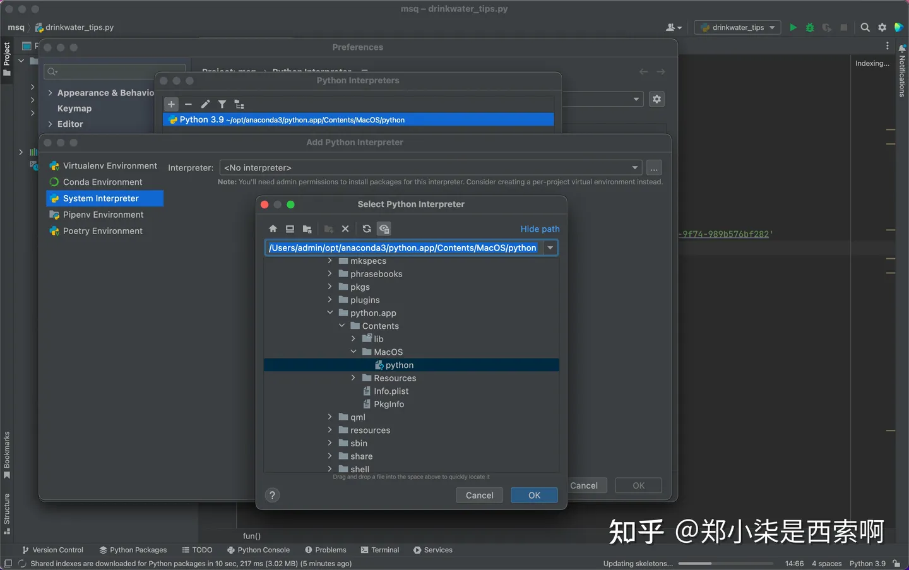Collapse the MacOS folder
The width and height of the screenshot is (909, 570).
353,352
